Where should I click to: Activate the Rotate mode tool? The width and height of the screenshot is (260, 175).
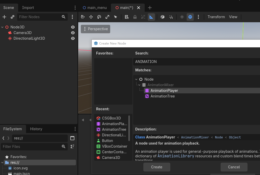coord(99,17)
